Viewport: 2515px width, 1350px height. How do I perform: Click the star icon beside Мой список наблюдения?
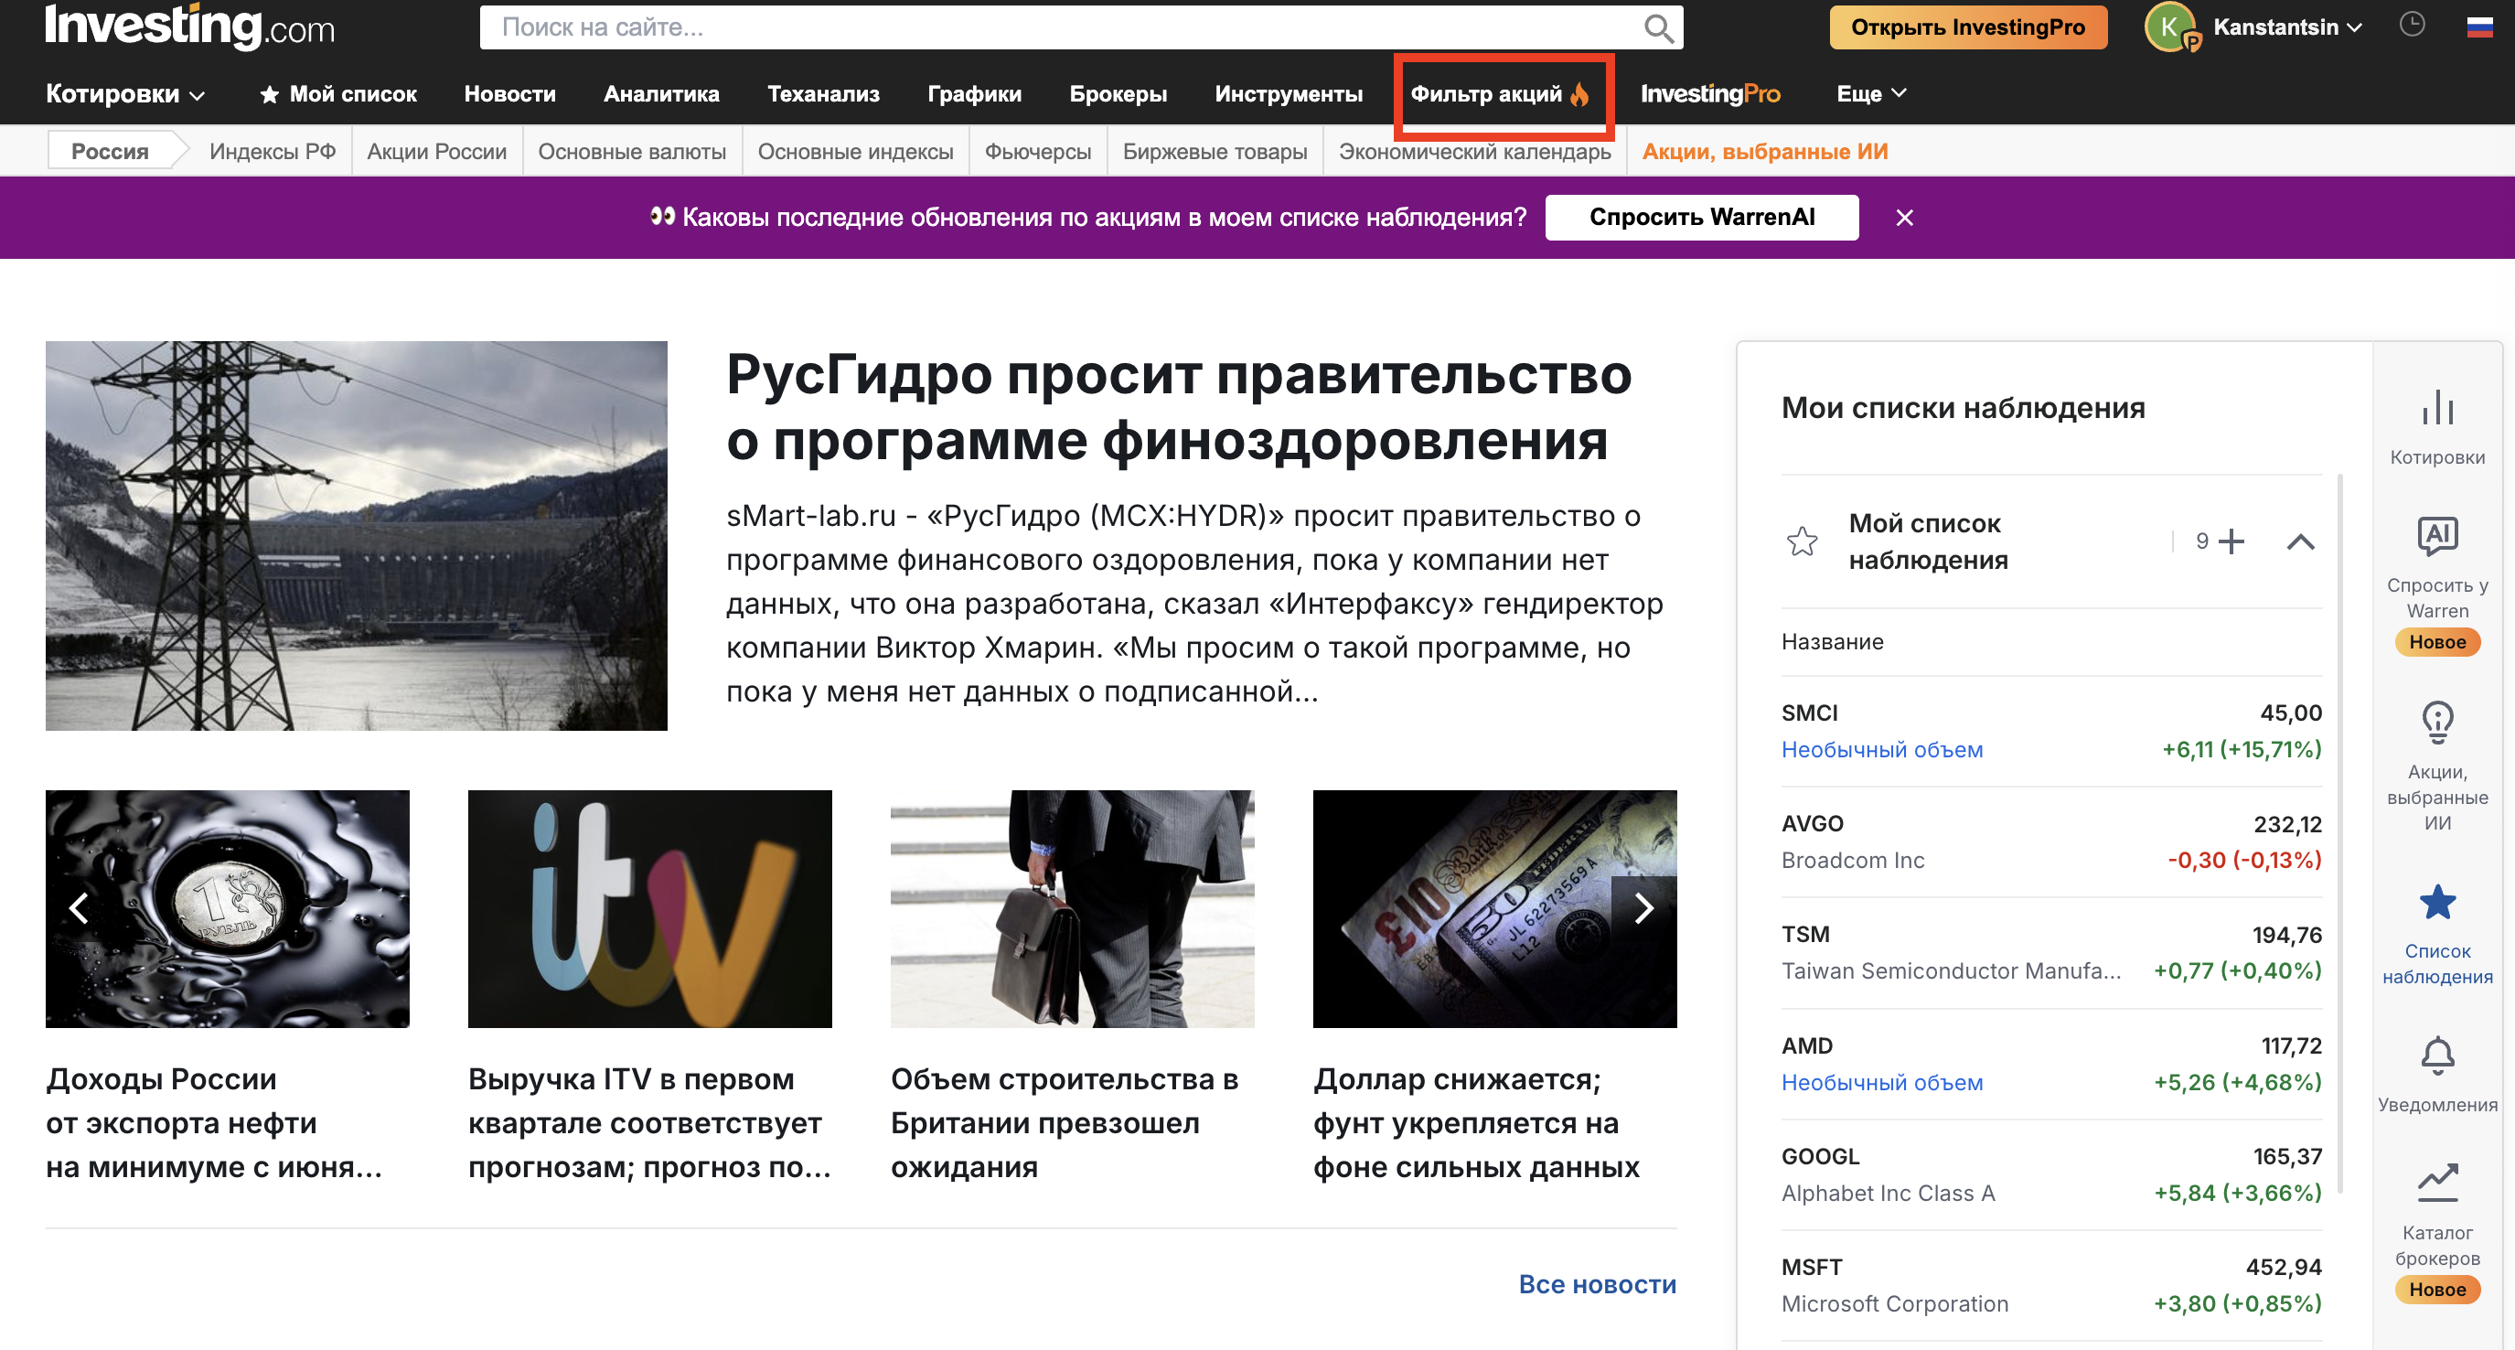click(x=1802, y=541)
